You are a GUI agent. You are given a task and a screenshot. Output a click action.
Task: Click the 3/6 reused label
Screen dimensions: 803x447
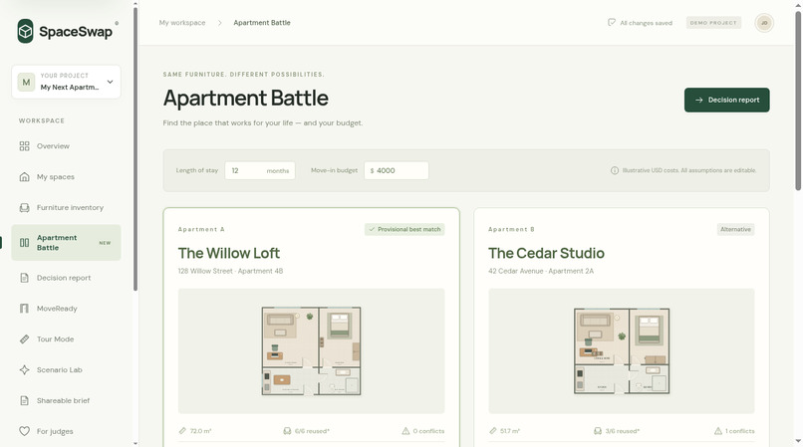623,431
